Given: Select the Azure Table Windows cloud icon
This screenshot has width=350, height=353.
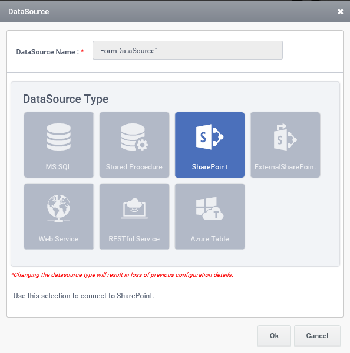Looking at the screenshot, I should [x=210, y=208].
